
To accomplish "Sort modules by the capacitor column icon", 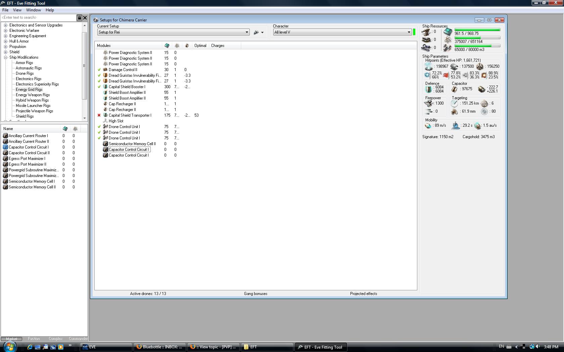I will [x=187, y=46].
